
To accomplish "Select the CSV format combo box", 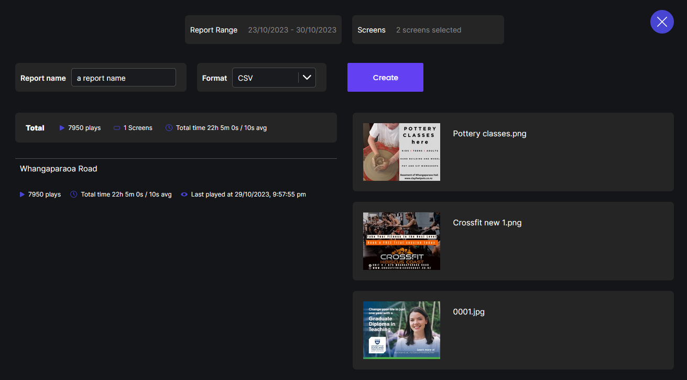I will click(265, 78).
